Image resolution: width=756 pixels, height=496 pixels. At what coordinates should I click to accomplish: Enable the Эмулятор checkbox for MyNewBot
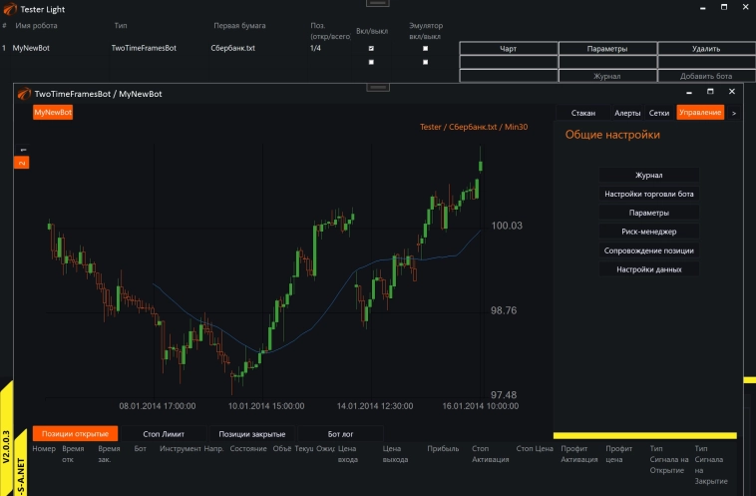pos(426,48)
